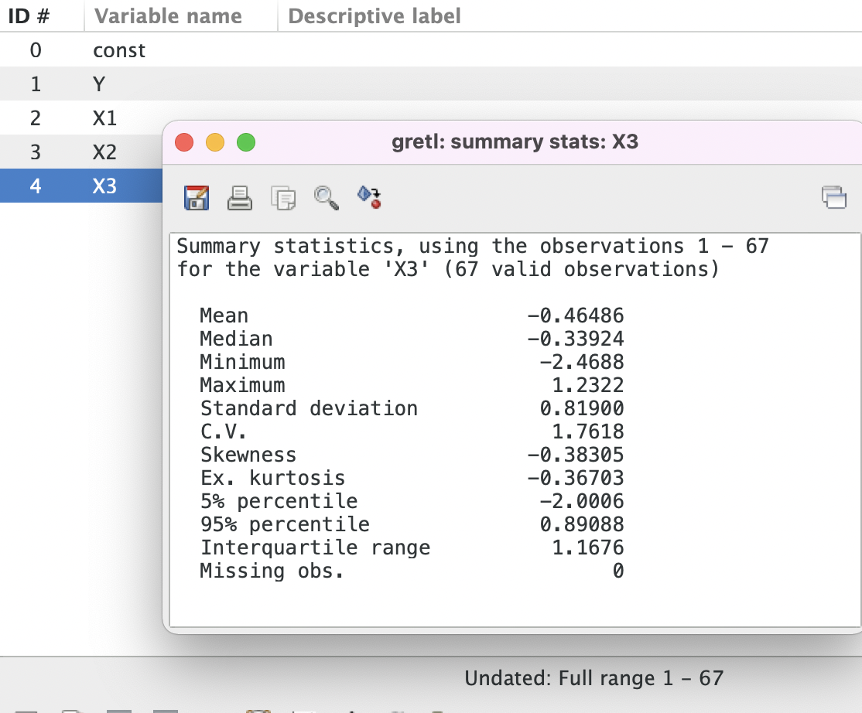Select the highlighted X3 variable row

pos(81,186)
